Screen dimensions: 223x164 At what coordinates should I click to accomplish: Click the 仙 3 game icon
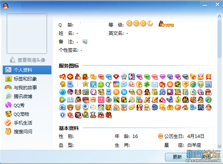click(116, 107)
